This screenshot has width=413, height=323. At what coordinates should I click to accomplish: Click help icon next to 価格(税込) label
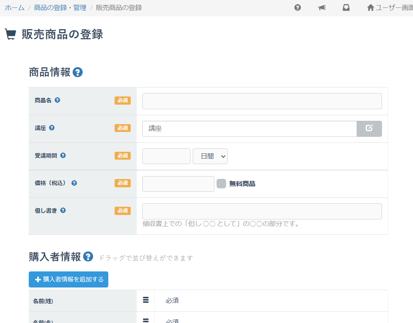[74, 183]
